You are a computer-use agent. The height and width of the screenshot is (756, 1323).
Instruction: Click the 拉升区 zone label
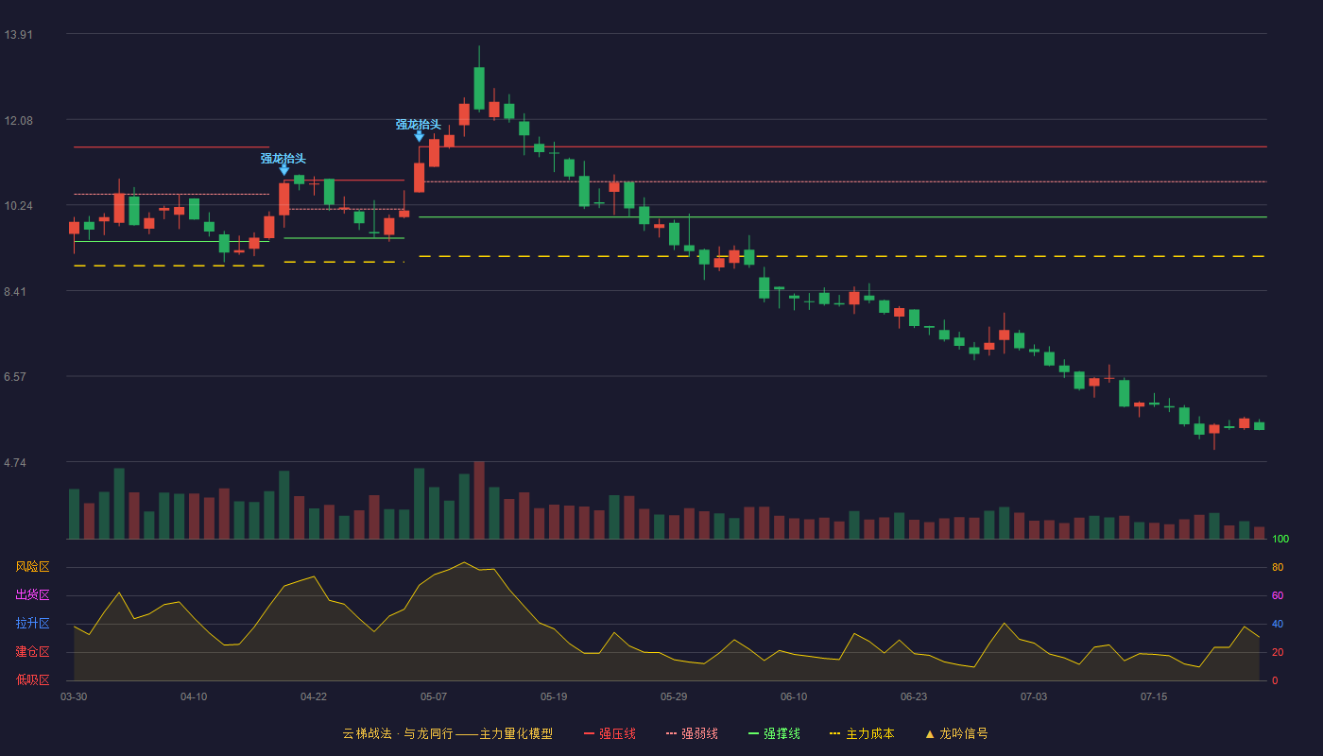click(32, 624)
